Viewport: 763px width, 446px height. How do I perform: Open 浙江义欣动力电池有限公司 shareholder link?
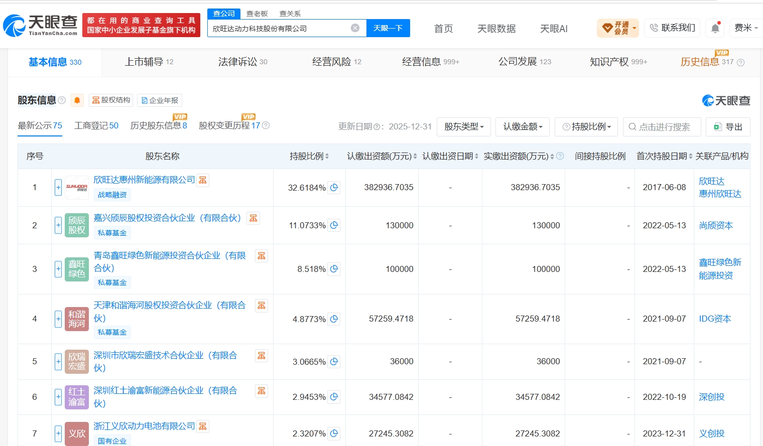144,426
